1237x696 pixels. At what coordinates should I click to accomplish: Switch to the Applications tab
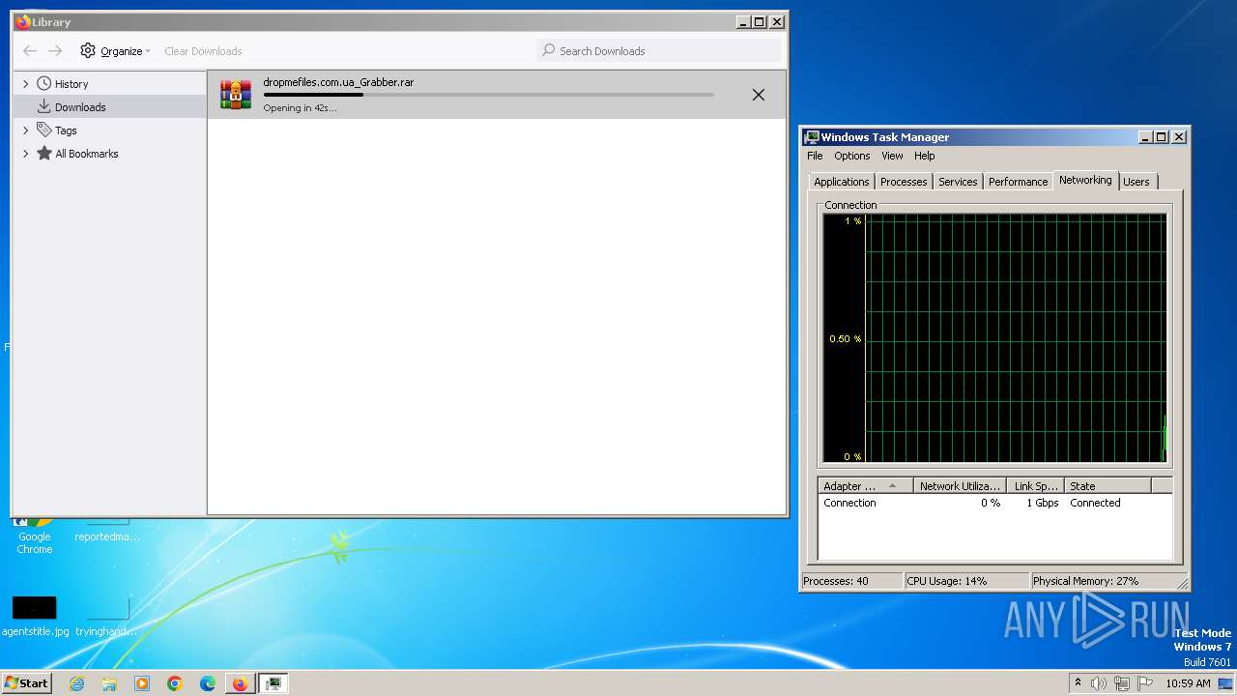coord(842,182)
